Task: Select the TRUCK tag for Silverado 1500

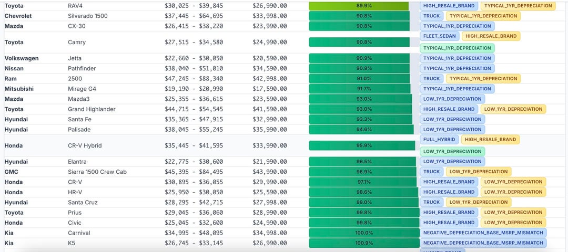Action: (431, 16)
